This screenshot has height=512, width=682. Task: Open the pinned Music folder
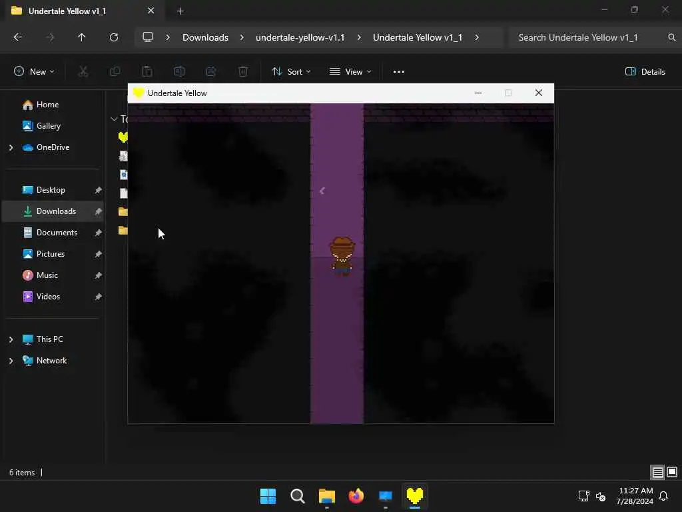click(x=47, y=275)
